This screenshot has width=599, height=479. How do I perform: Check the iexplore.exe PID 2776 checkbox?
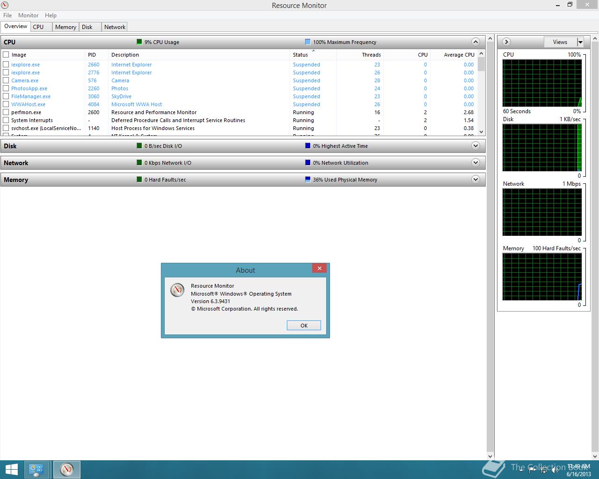(6, 73)
